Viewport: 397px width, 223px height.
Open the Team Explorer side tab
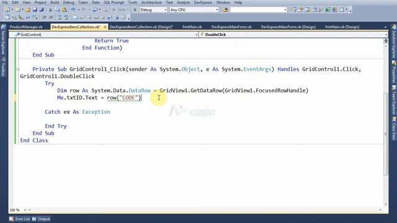point(394,100)
